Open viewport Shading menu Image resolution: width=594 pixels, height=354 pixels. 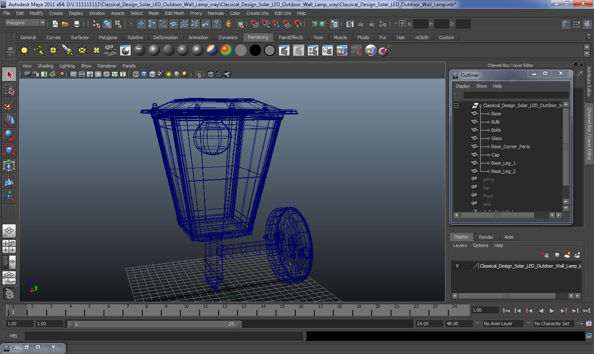[45, 66]
